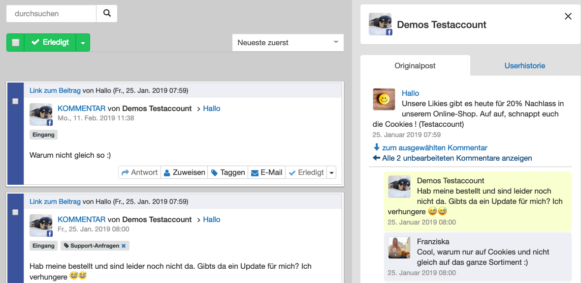Click Antwort reply arrow on first comment
Screen dimensions: 581x283
140,172
